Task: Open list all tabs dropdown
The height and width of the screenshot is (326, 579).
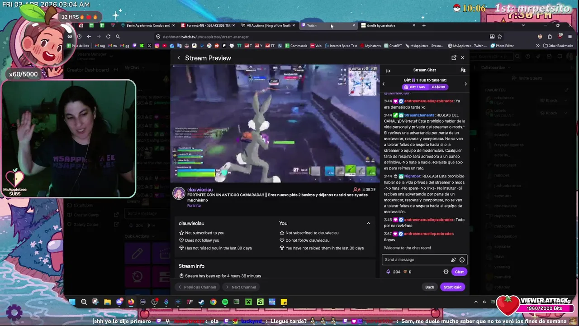Action: tap(523, 25)
